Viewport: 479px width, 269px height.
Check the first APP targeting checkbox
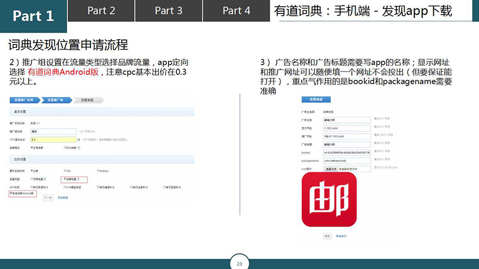[32, 187]
